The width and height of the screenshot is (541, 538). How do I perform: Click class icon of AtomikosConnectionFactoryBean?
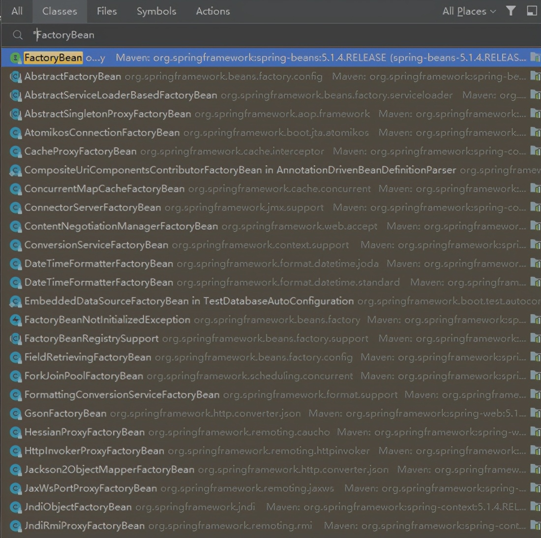coord(16,132)
